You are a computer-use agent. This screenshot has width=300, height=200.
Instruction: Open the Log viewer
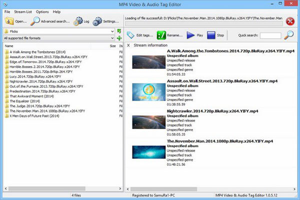coord(78,21)
